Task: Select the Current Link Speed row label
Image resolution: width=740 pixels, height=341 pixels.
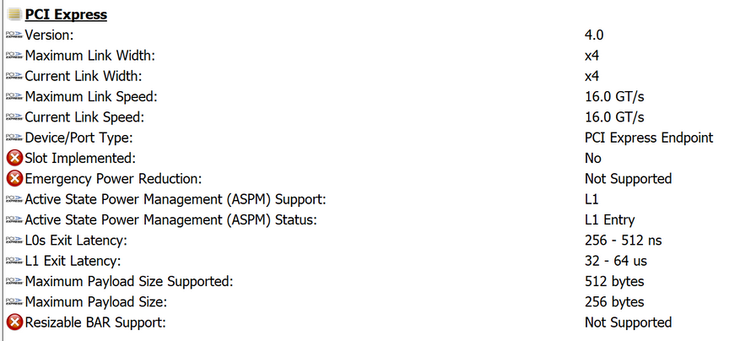Action: pos(84,117)
